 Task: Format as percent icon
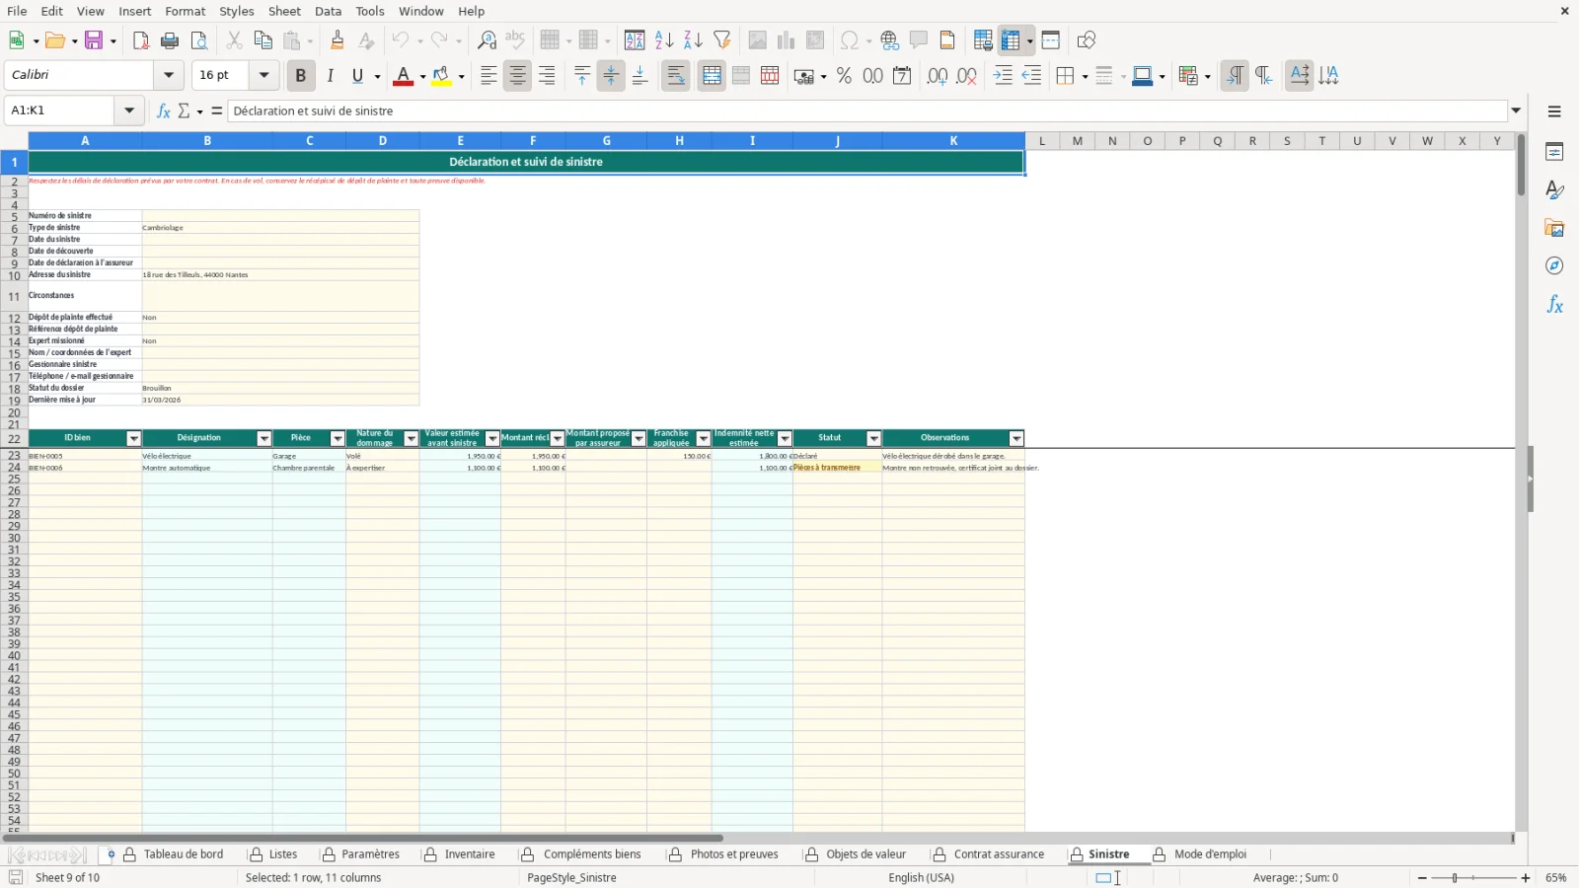844,76
